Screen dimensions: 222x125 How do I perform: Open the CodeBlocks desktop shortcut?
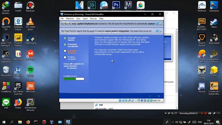[6, 87]
